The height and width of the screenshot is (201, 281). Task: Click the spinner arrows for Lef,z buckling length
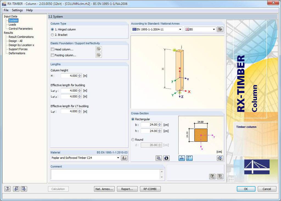80,96
